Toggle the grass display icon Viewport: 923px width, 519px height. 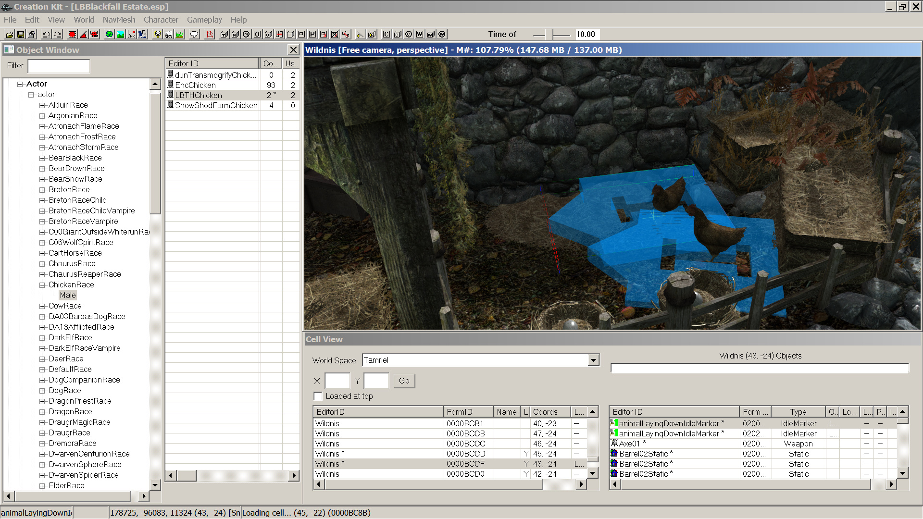179,34
